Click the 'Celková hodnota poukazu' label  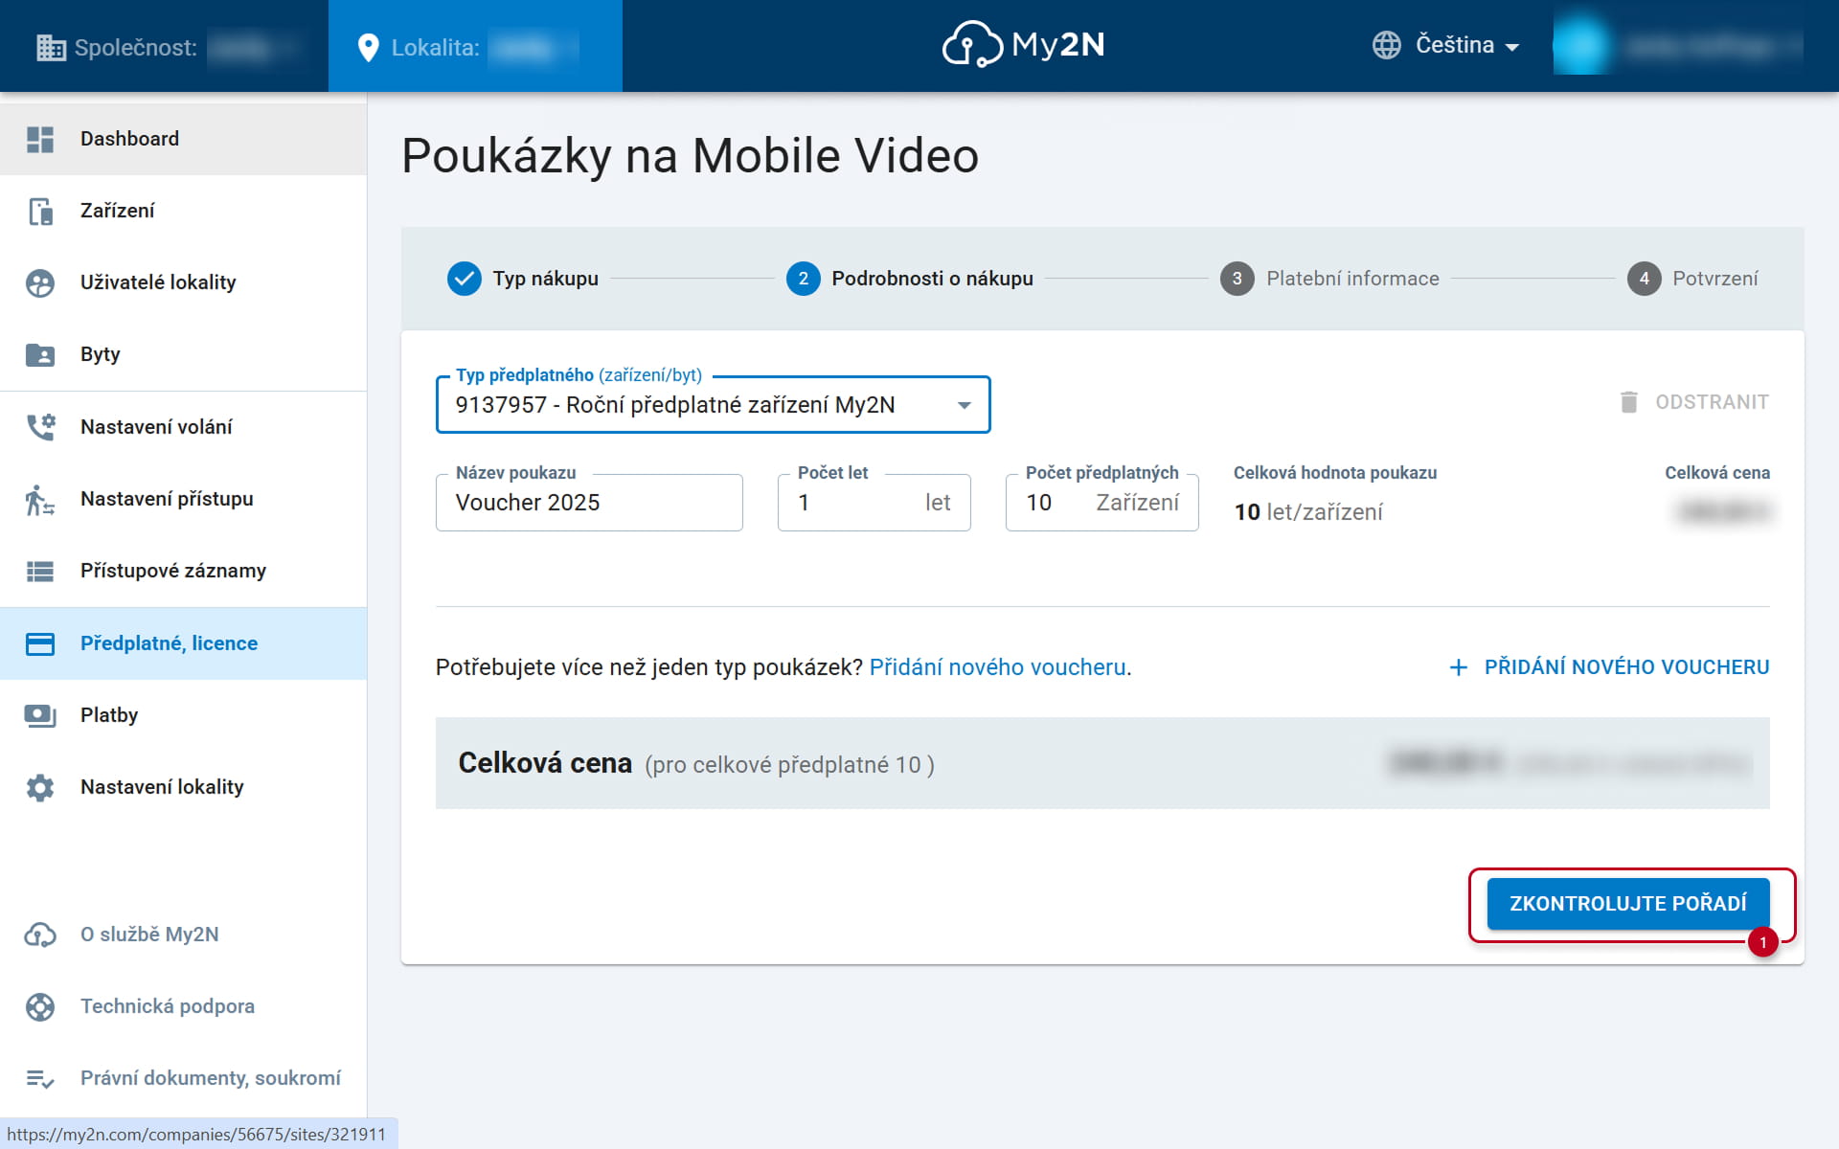pos(1335,473)
